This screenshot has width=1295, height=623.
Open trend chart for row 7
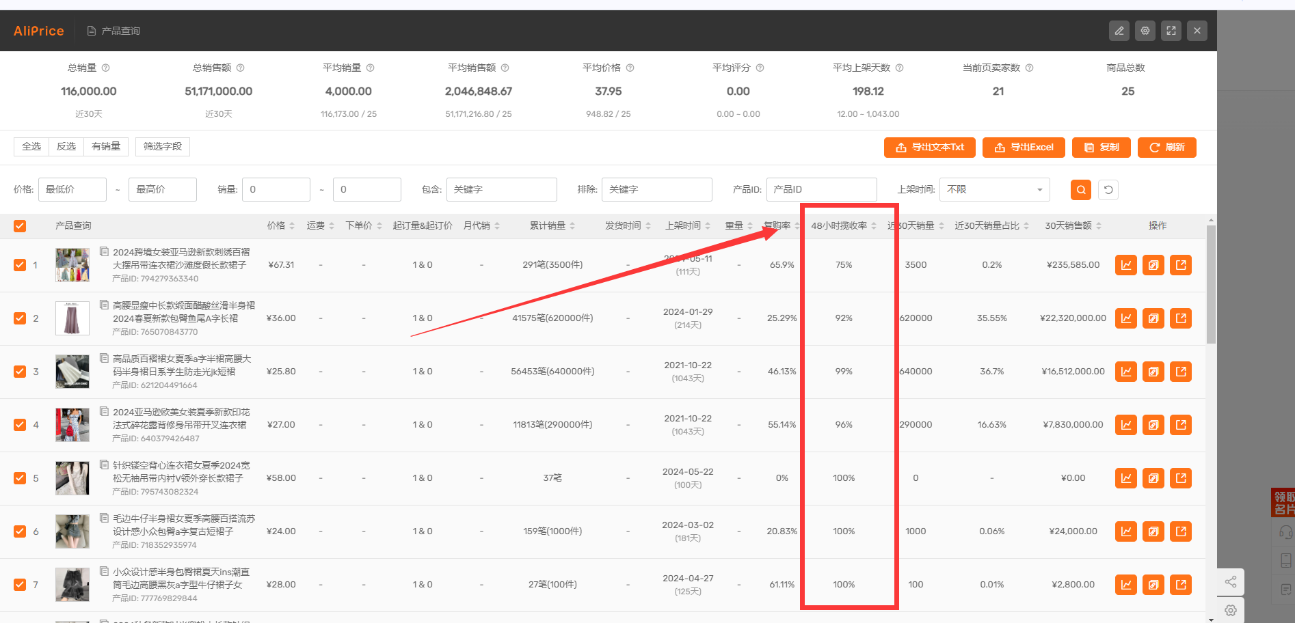(1126, 585)
